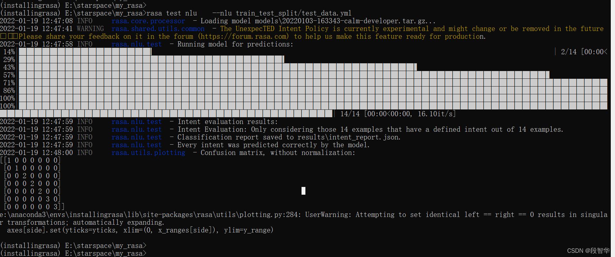Select 'train_test_split/test_data.yml' argument text
615x257 pixels.
tap(293, 13)
